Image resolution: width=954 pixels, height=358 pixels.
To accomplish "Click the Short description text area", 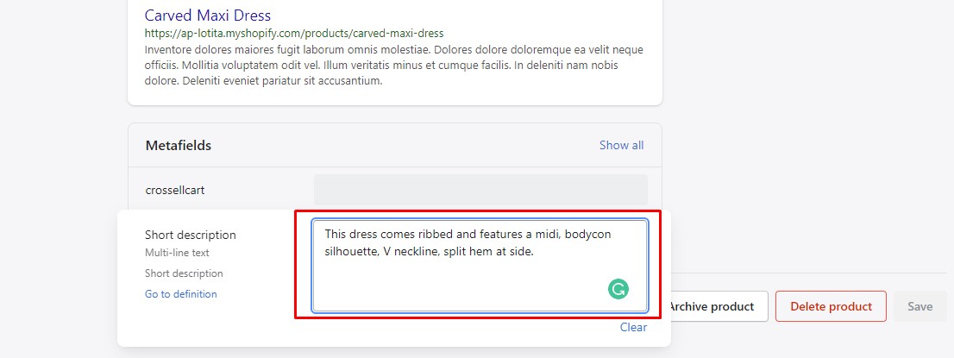I will point(480,276).
